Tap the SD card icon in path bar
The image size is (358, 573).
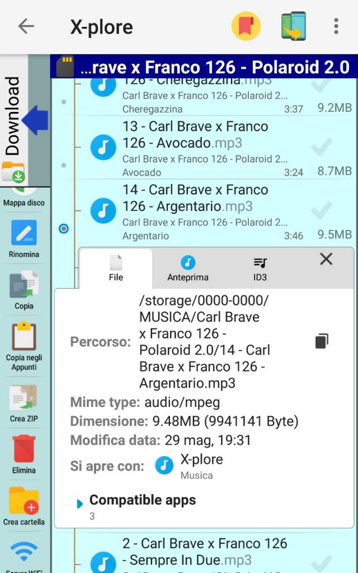click(x=65, y=66)
